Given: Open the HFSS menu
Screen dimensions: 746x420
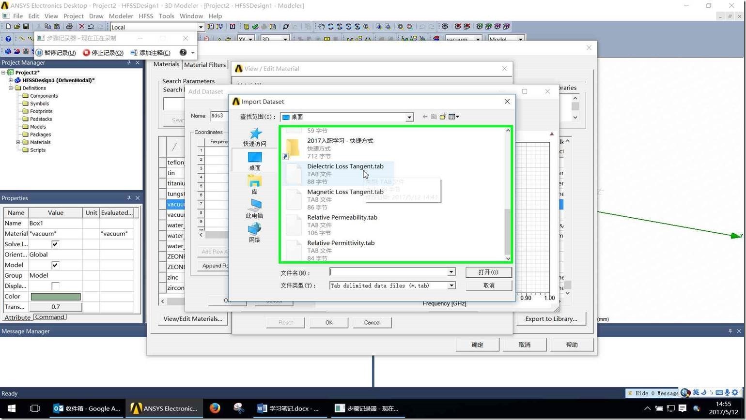Looking at the screenshot, I should tap(146, 16).
